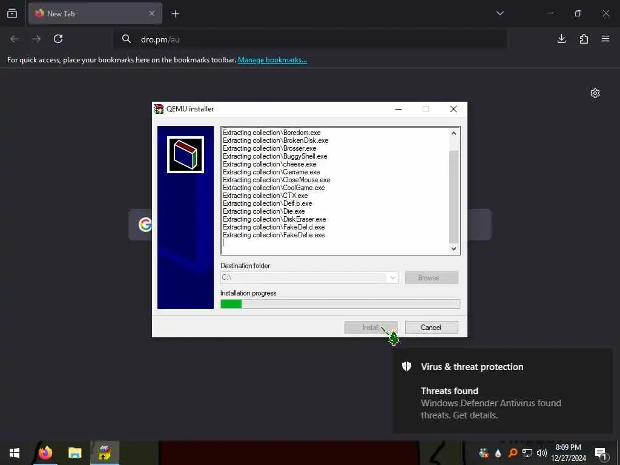Image resolution: width=620 pixels, height=465 pixels.
Task: Click the Browse button
Action: [x=431, y=277]
